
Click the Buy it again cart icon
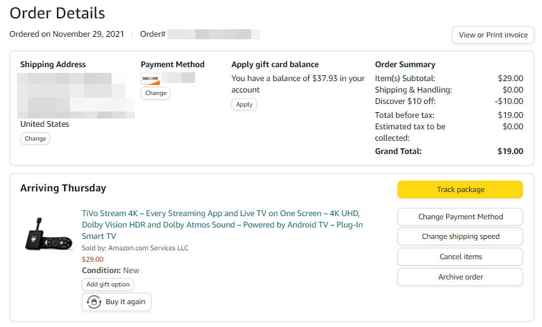coord(94,302)
